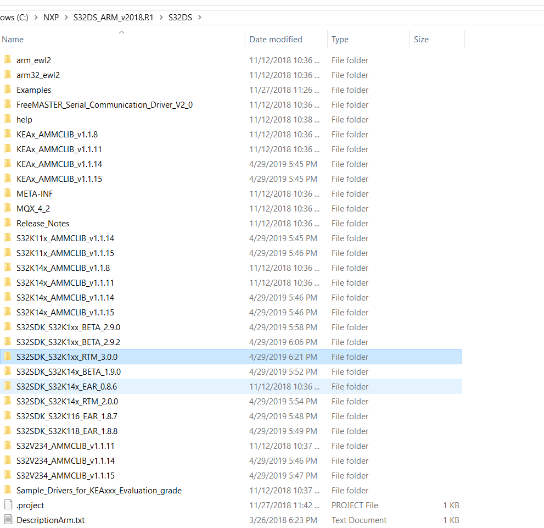Click the 4/29/2019 5:48 PM date cell
This screenshot has height=528, width=544.
pos(283,416)
